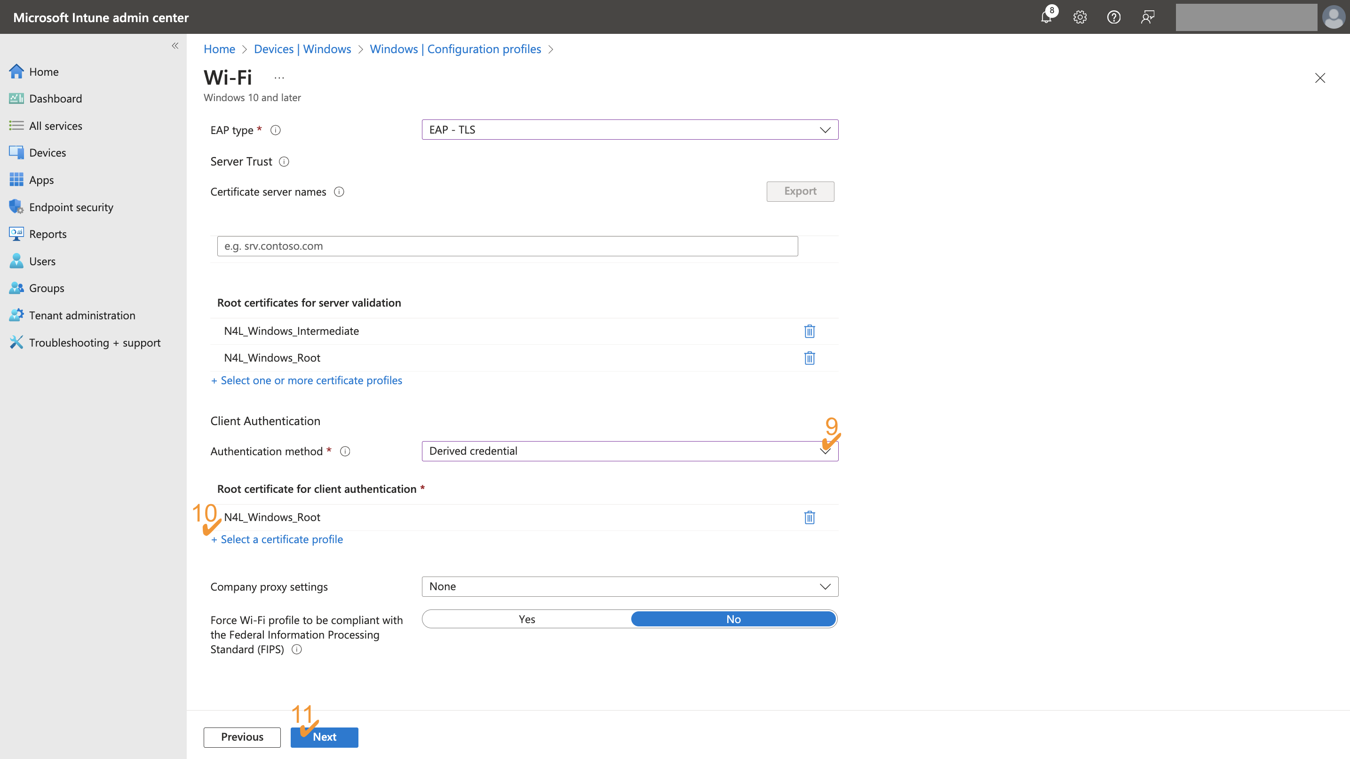
Task: Delete N4L_Windows_Root under client authentication
Action: [x=810, y=517]
